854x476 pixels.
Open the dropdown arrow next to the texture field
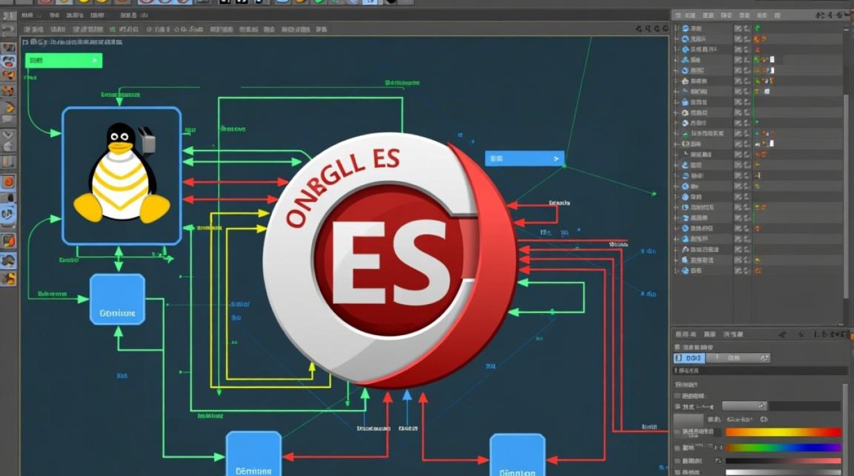(762, 406)
